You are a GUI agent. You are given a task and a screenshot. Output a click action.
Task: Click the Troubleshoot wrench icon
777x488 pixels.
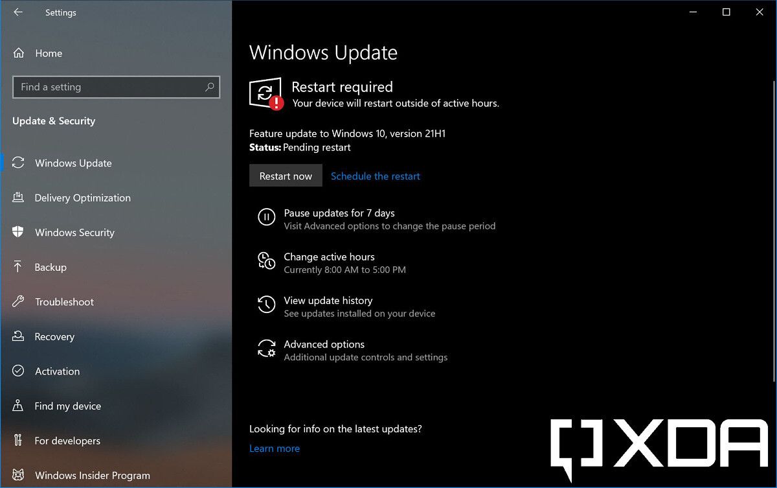pos(18,302)
